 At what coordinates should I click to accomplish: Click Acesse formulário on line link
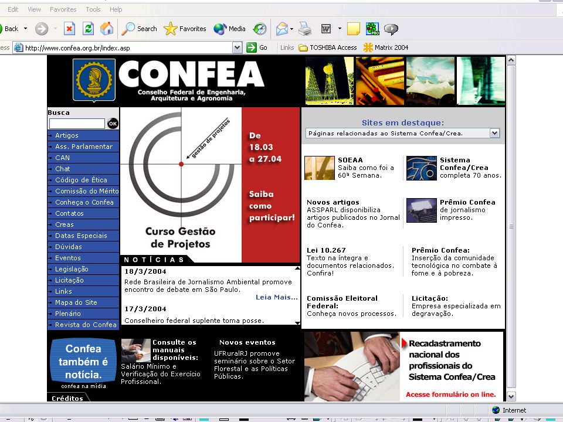tap(450, 394)
